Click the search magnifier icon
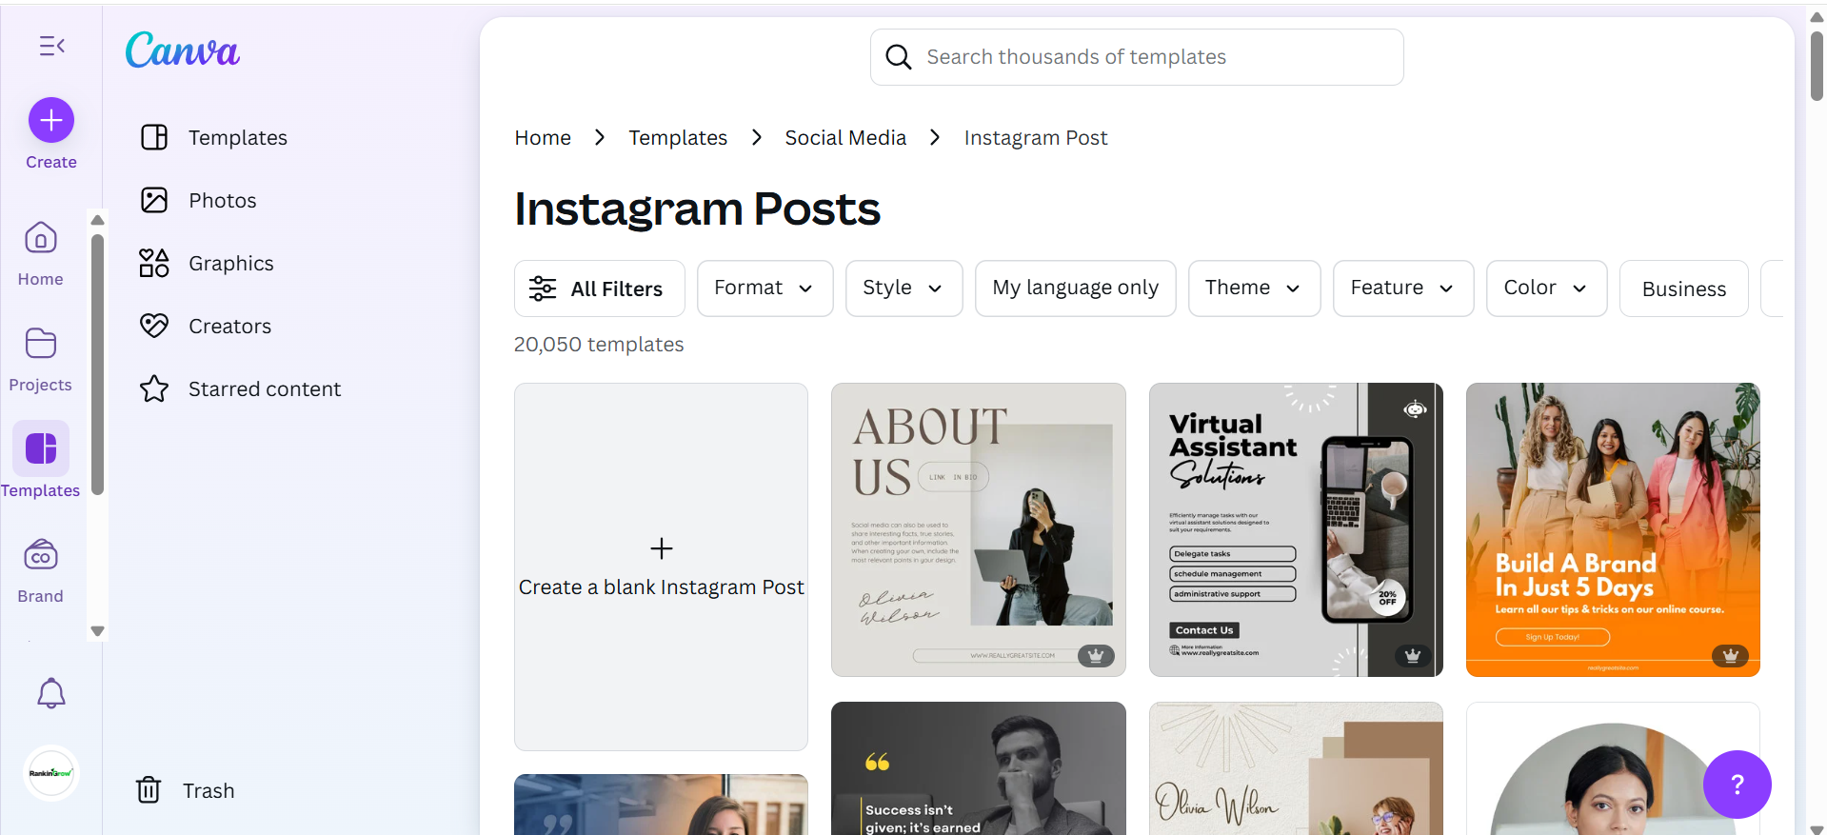Viewport: 1827px width, 835px height. tap(898, 57)
